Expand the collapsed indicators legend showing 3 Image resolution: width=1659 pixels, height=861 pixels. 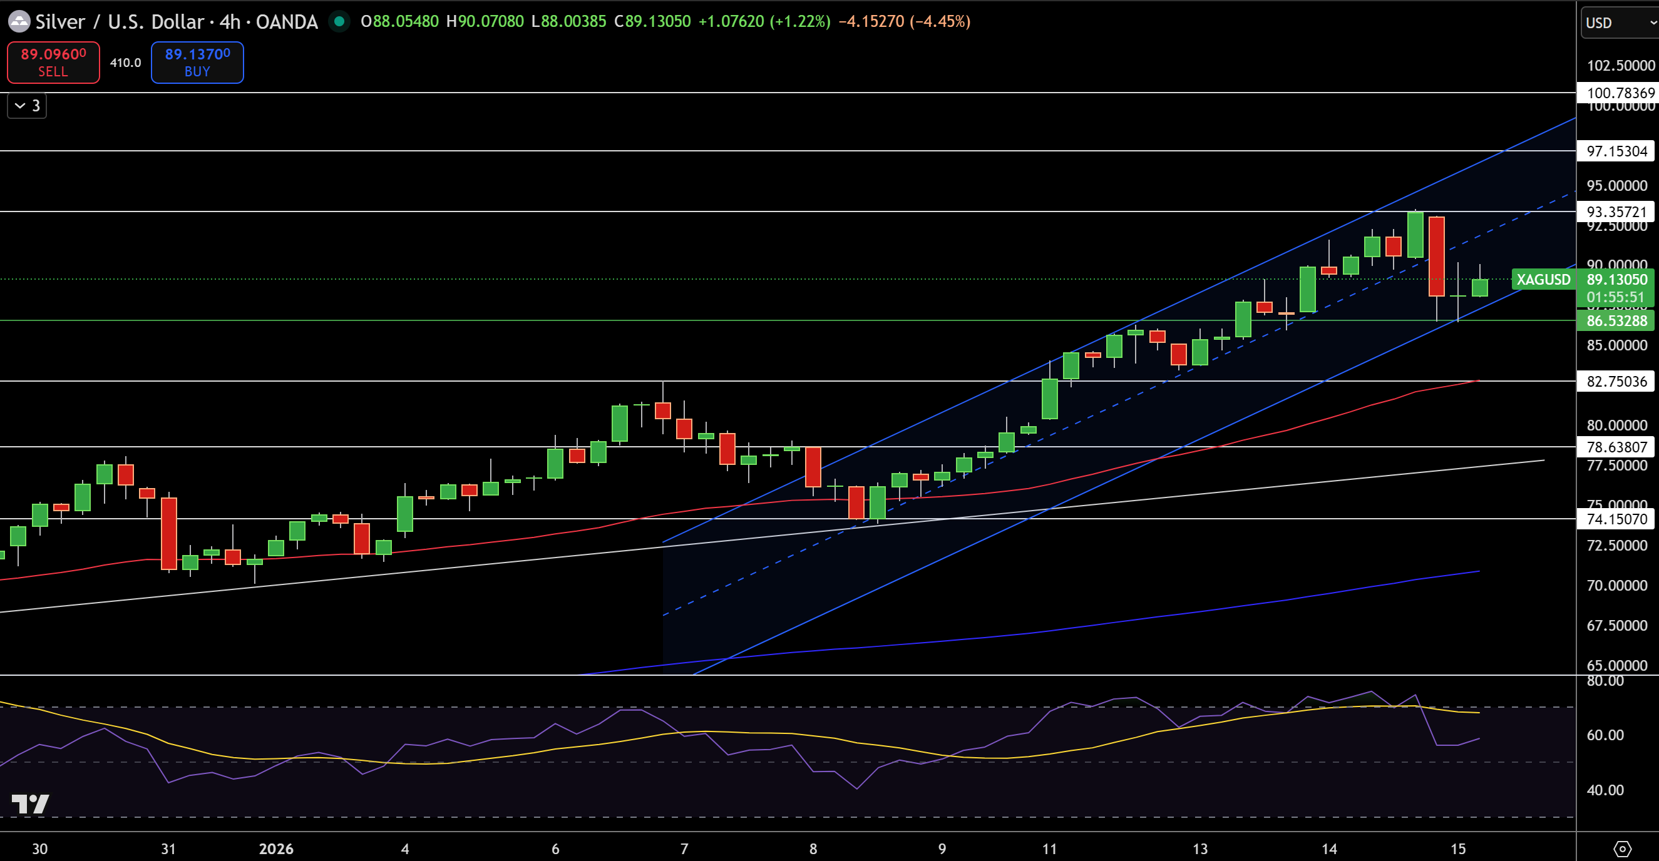pyautogui.click(x=27, y=106)
